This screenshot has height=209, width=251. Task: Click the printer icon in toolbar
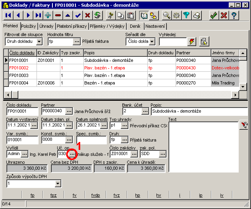coord(197,15)
